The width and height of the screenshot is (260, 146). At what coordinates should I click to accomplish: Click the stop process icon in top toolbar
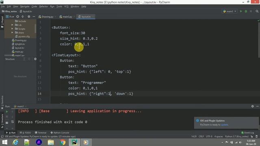click(251, 11)
